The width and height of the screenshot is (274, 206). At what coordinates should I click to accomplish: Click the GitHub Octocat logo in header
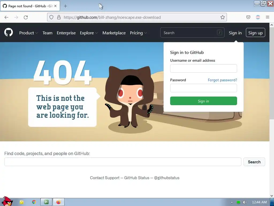[9, 32]
